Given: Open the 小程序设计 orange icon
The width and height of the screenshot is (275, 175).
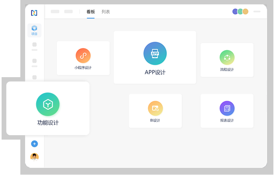Looking at the screenshot, I should (83, 56).
